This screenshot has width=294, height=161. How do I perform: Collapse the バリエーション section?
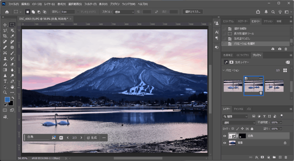224,70
